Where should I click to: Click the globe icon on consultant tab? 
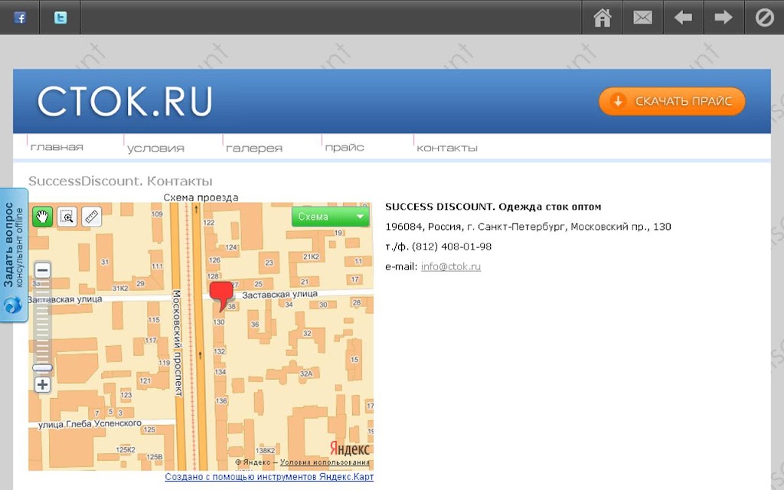13,305
